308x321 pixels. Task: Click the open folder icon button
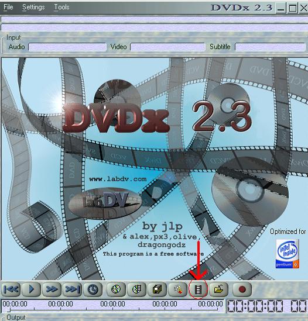[218, 289]
